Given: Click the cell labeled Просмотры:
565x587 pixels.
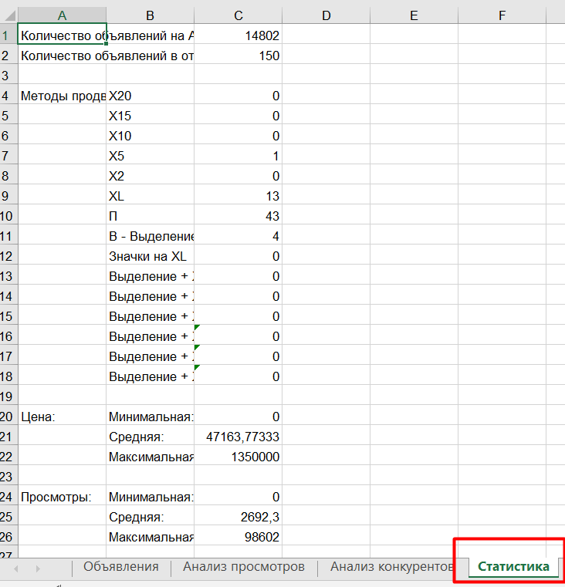Looking at the screenshot, I should coord(62,497).
